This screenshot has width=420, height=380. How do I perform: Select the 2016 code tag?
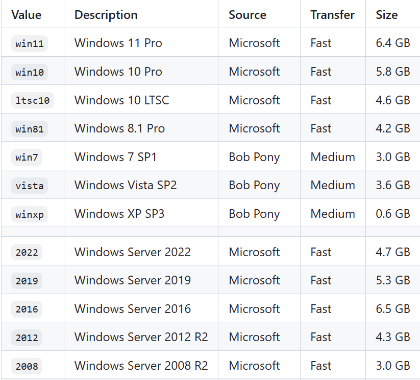click(x=27, y=309)
